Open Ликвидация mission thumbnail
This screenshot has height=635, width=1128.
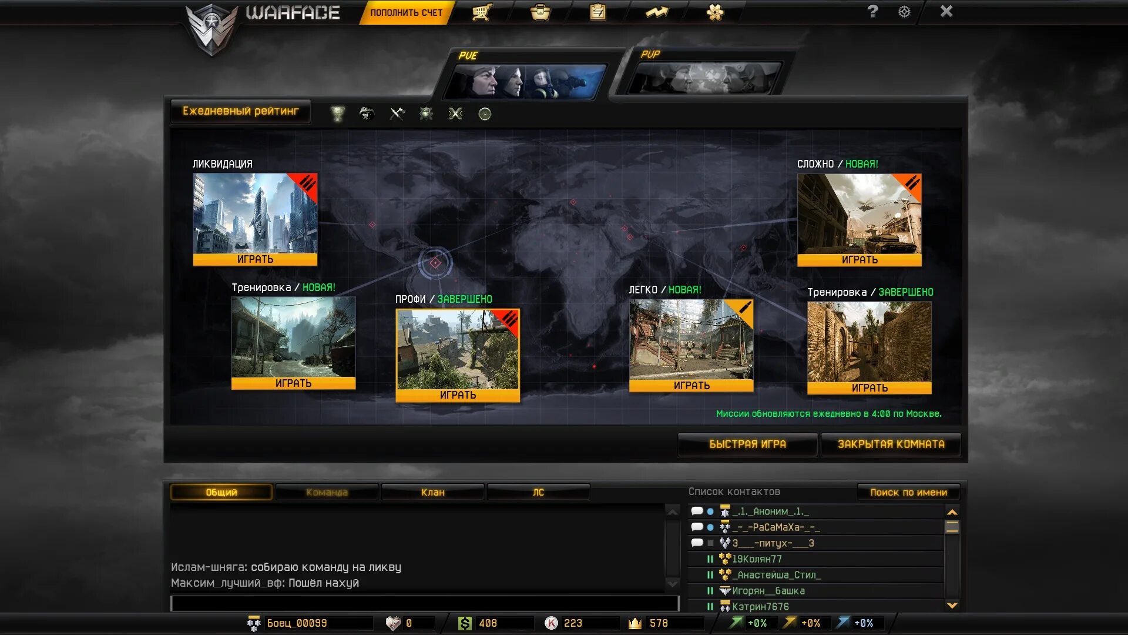[255, 213]
